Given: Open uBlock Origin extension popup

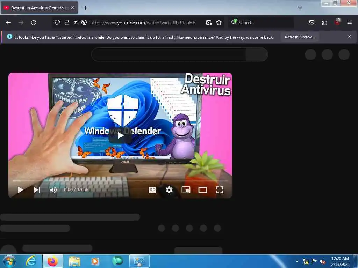Looking at the screenshot, I should pyautogui.click(x=337, y=22).
